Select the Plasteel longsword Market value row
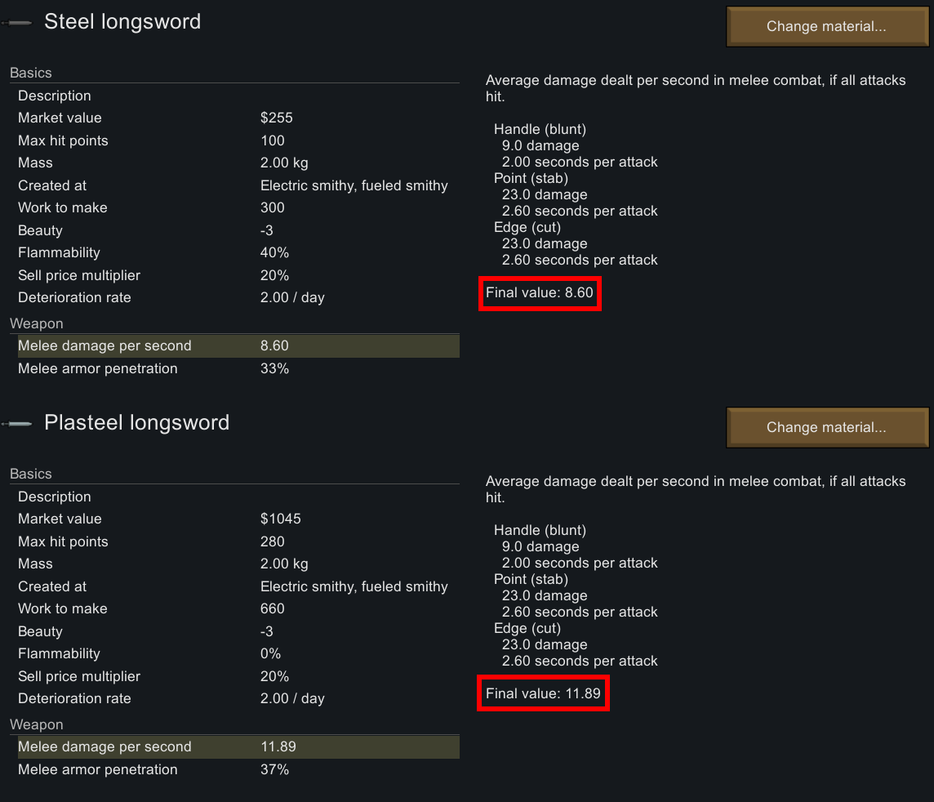934x802 pixels. (x=238, y=519)
